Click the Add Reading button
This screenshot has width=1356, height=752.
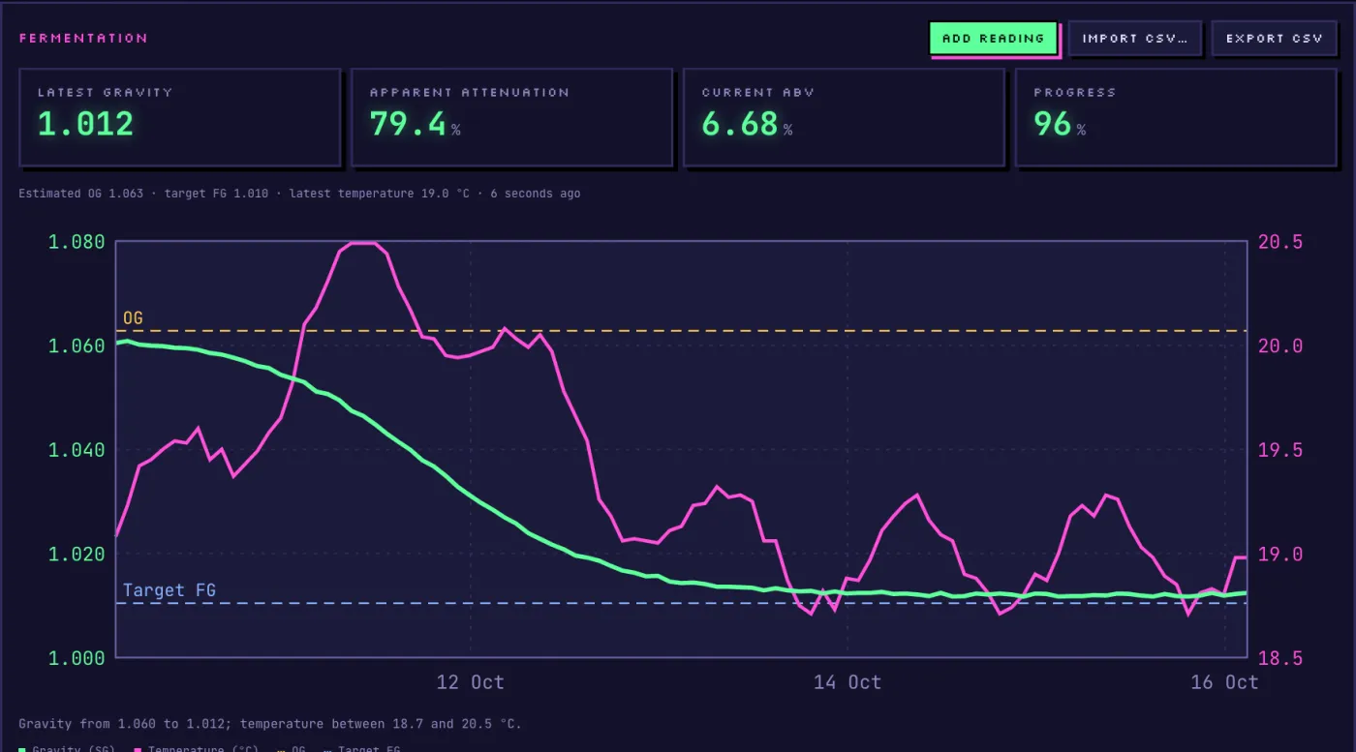coord(994,39)
